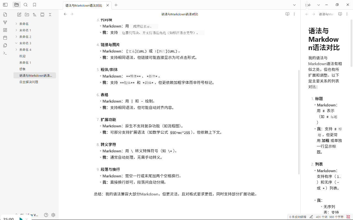353x220 pixels.
Task: Open new tab plus button in main pane
Action: 116,5
